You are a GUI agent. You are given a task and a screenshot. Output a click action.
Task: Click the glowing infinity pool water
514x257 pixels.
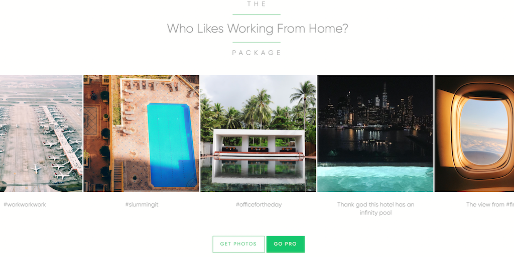[x=375, y=179]
